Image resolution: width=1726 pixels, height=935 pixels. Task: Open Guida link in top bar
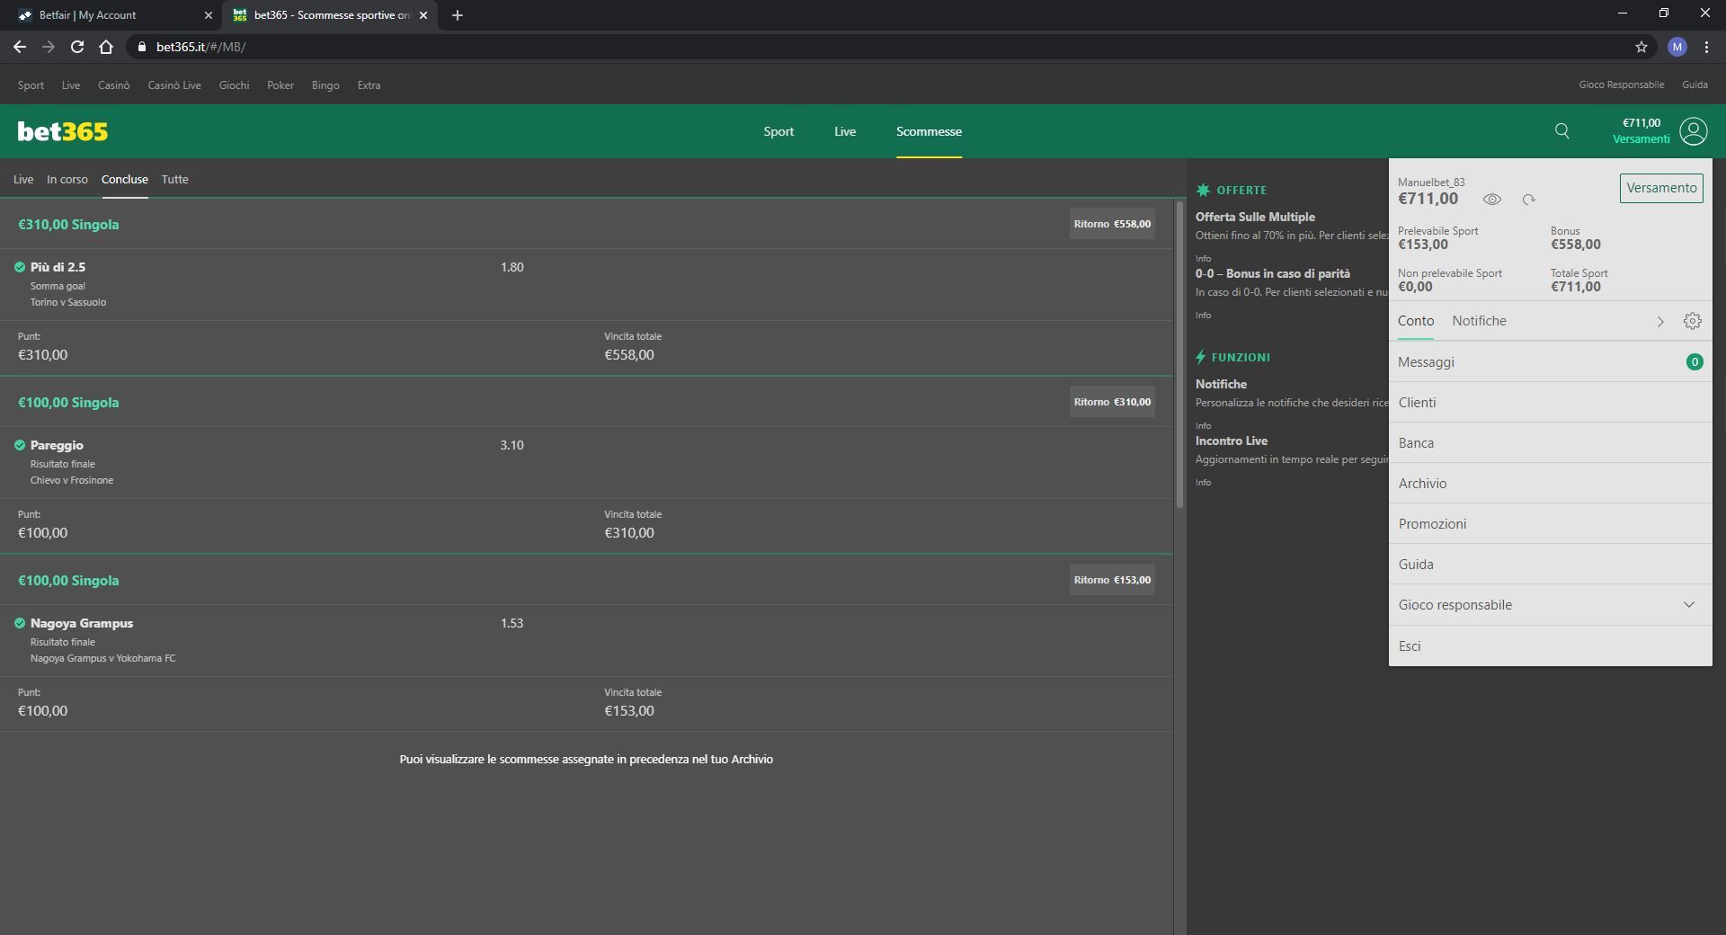[x=1695, y=85]
